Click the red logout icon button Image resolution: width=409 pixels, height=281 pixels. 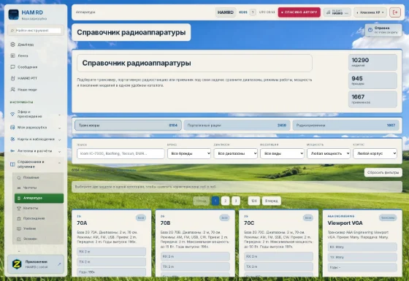[395, 12]
